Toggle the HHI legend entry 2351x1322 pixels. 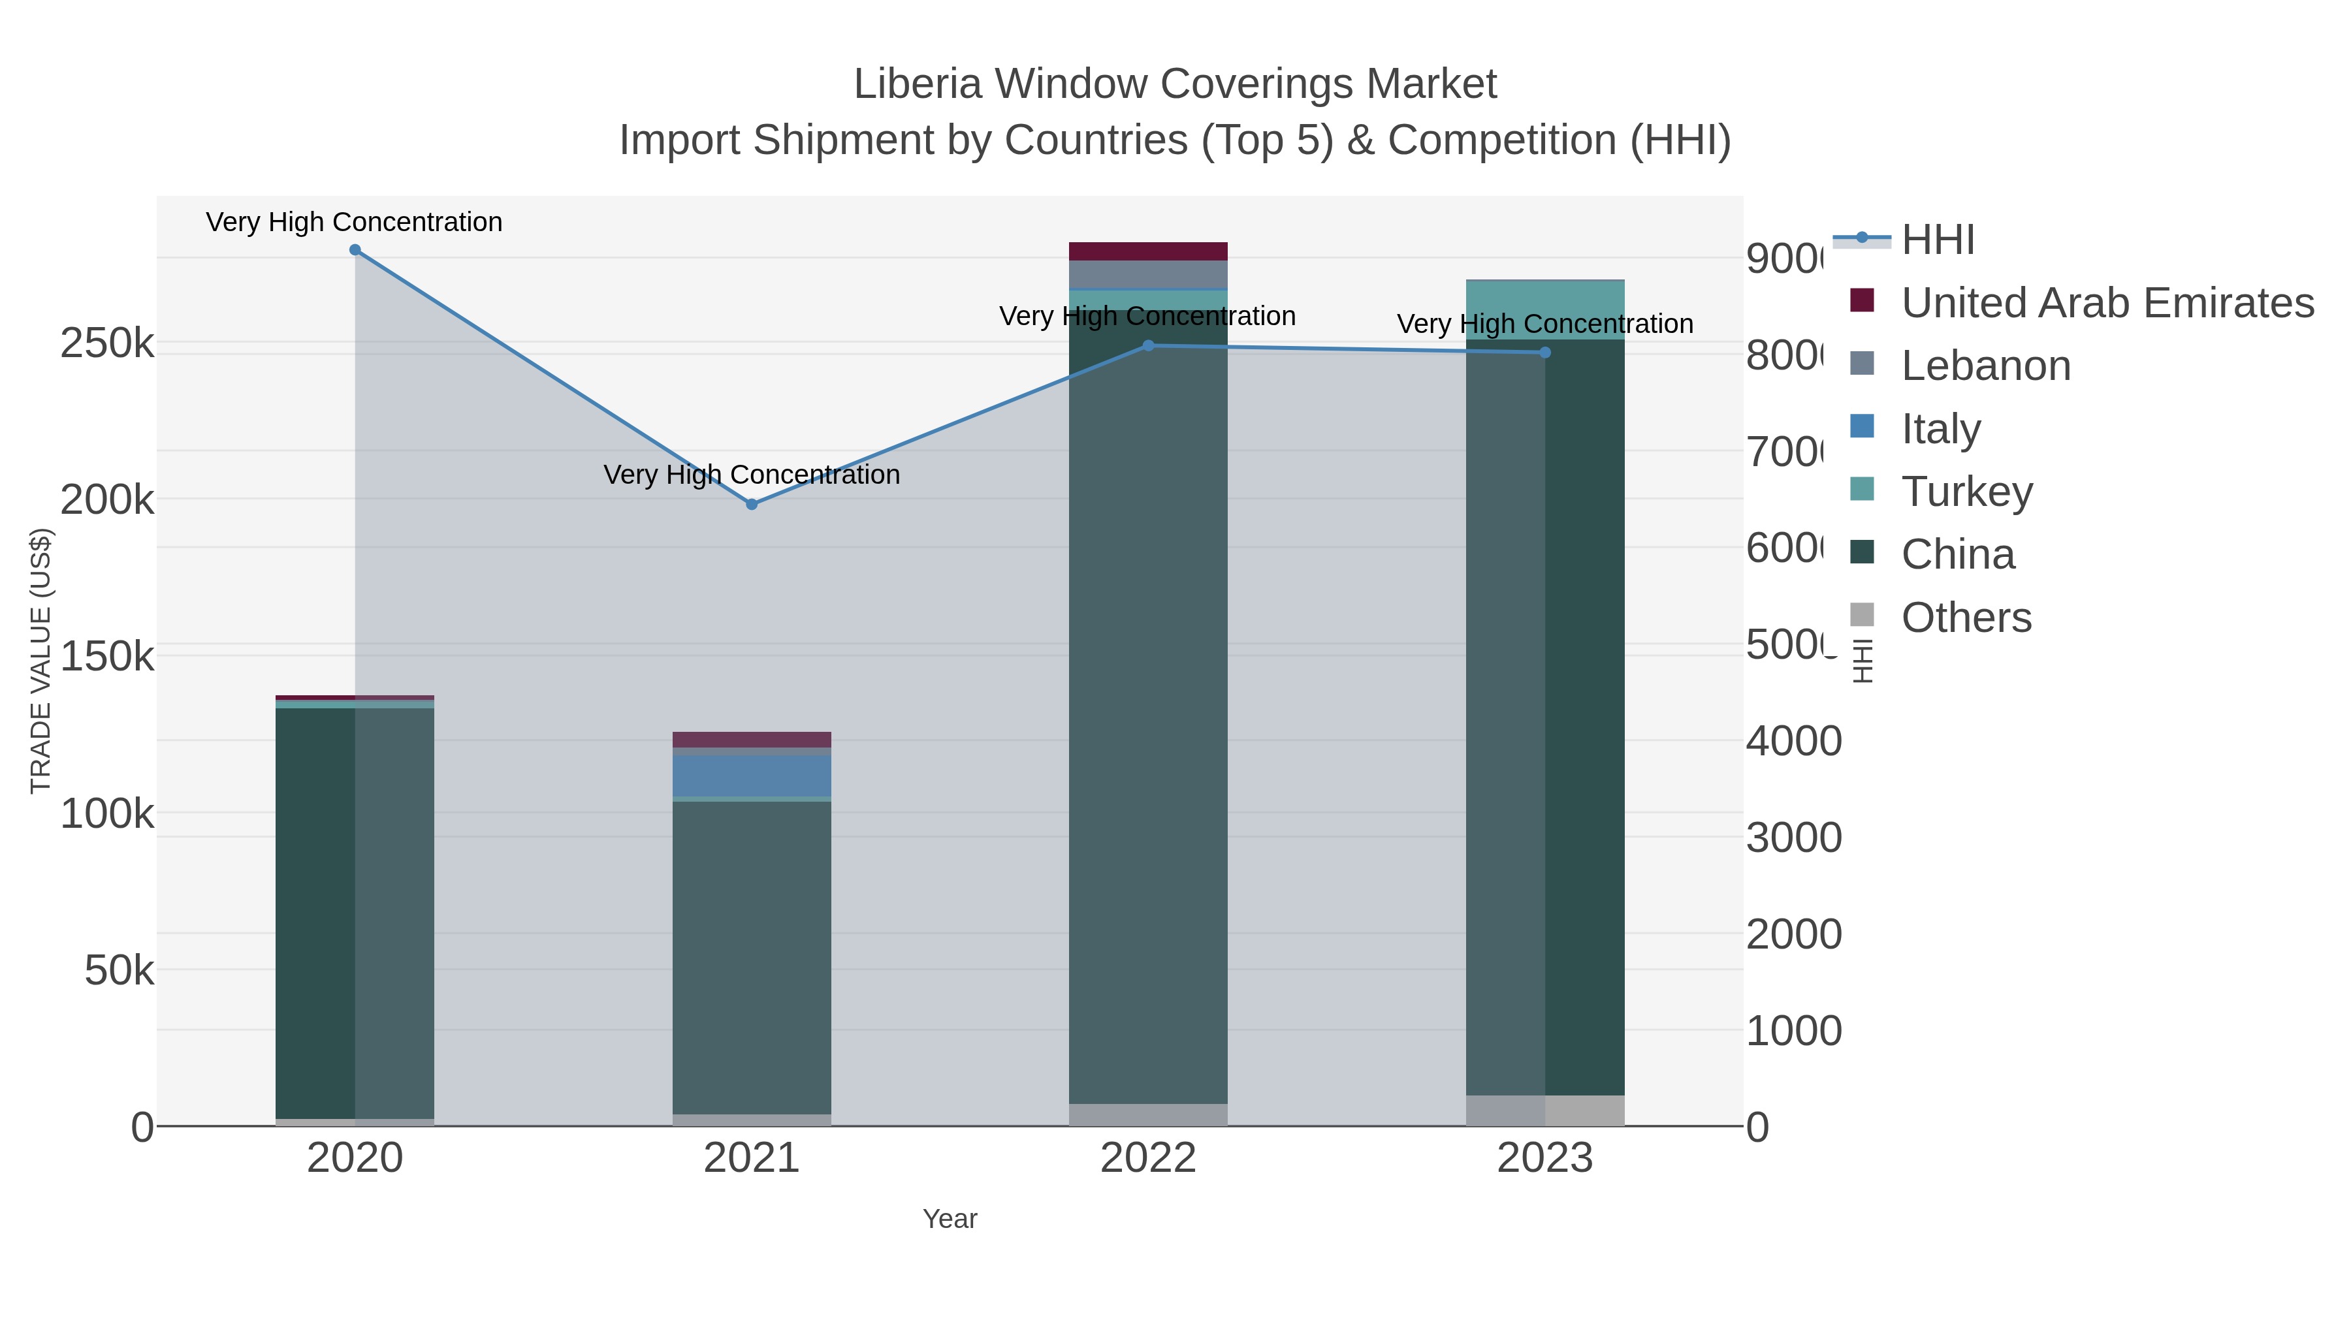coord(1904,240)
